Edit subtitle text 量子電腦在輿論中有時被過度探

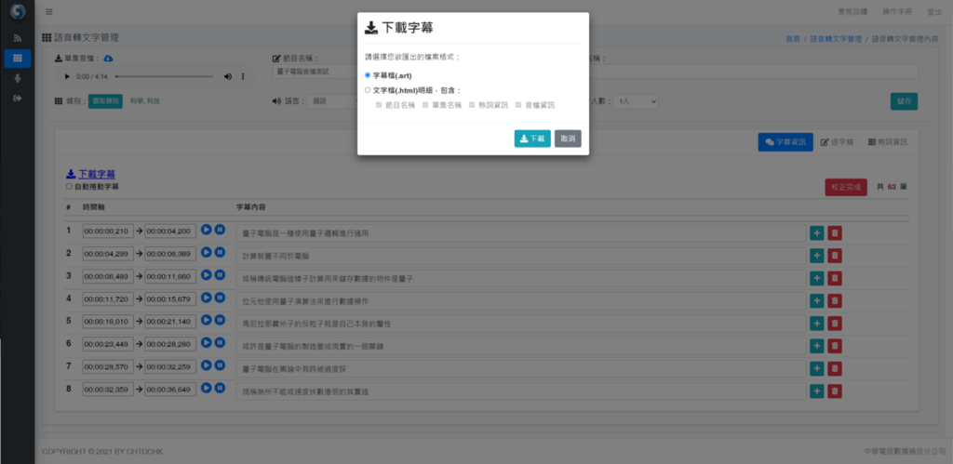[x=521, y=368]
